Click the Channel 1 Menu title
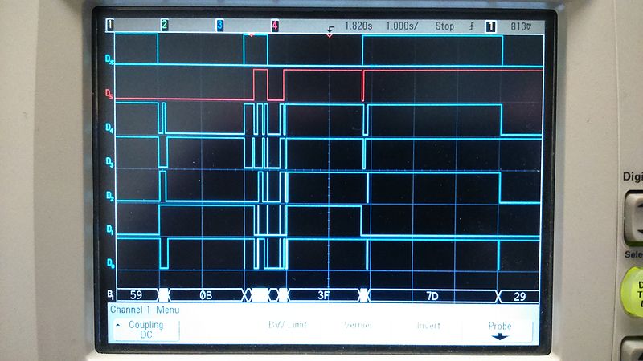 point(145,309)
